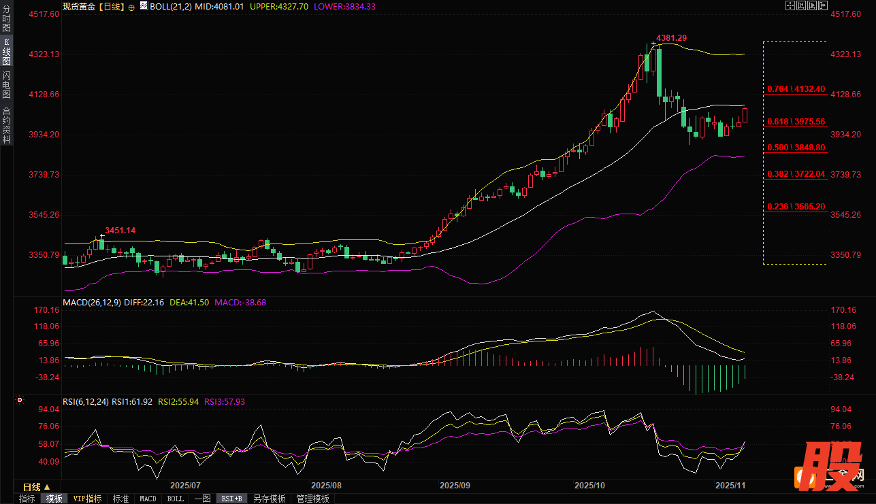The image size is (876, 504).
Task: Toggle the 一图 single-chart layout
Action: click(x=202, y=499)
